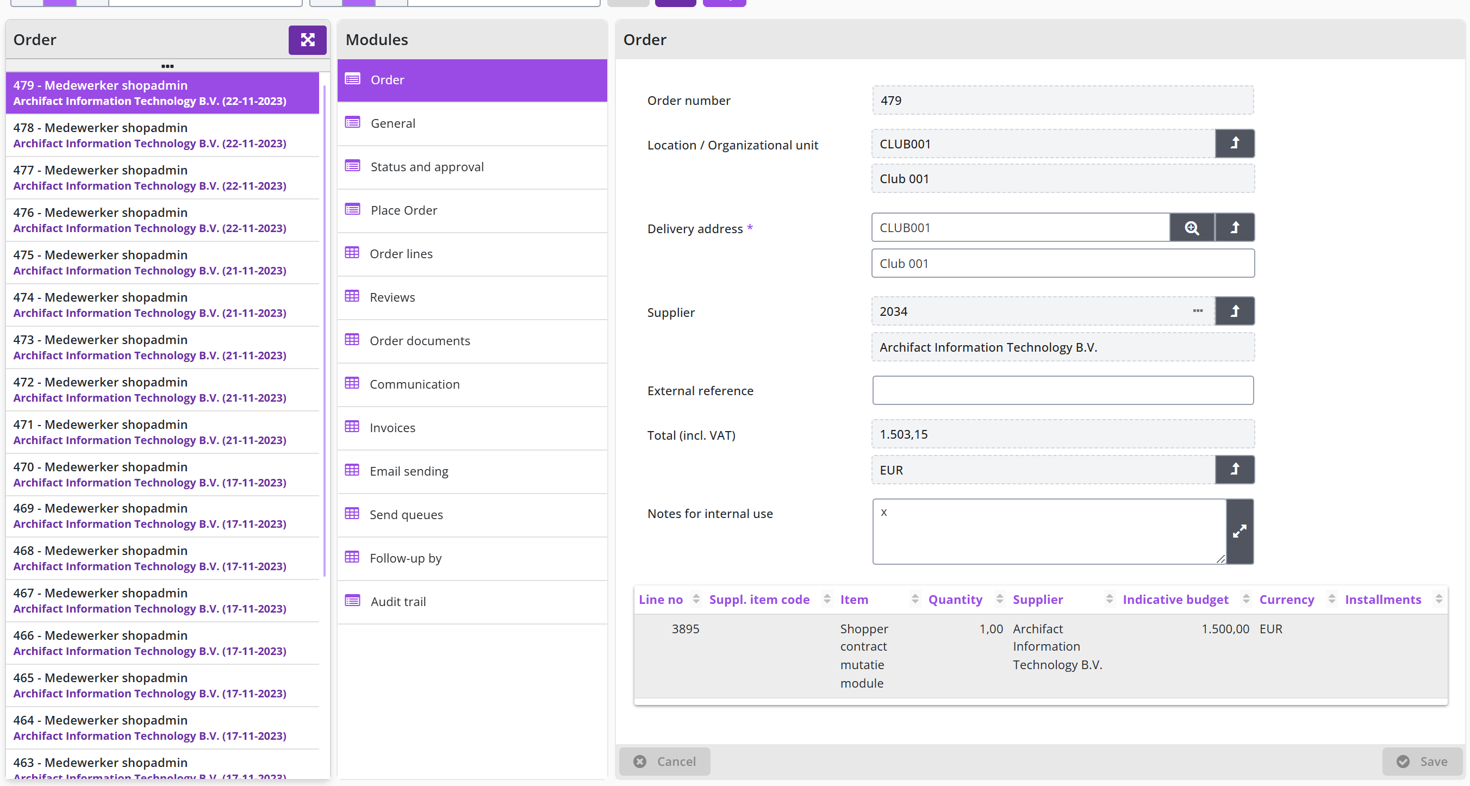Click the expand icon in Order list header
This screenshot has width=1470, height=786.
point(307,40)
